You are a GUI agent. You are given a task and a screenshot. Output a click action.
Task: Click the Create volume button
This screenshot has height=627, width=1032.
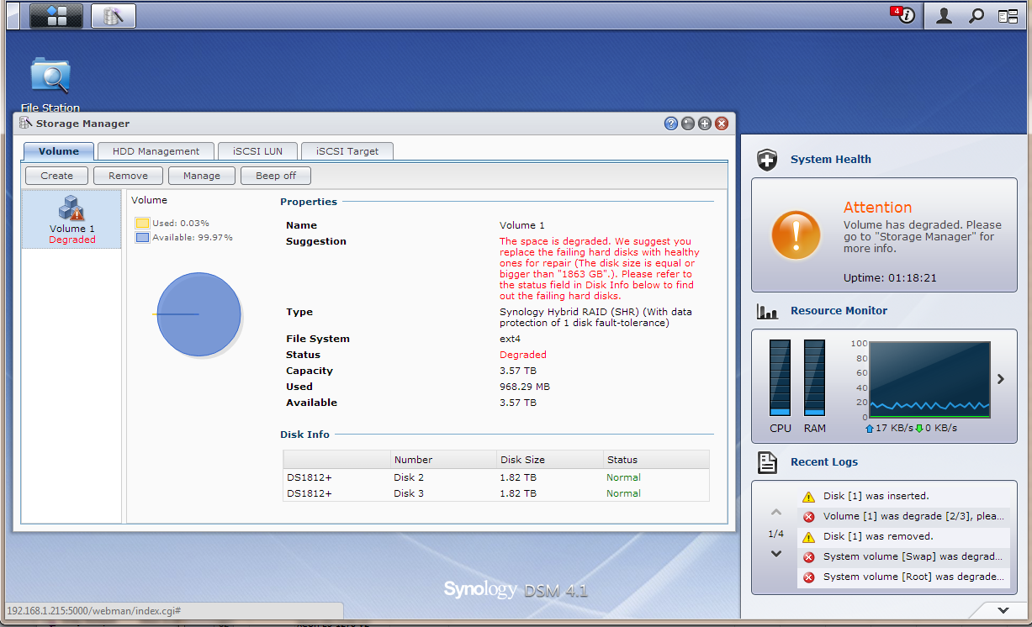click(56, 176)
